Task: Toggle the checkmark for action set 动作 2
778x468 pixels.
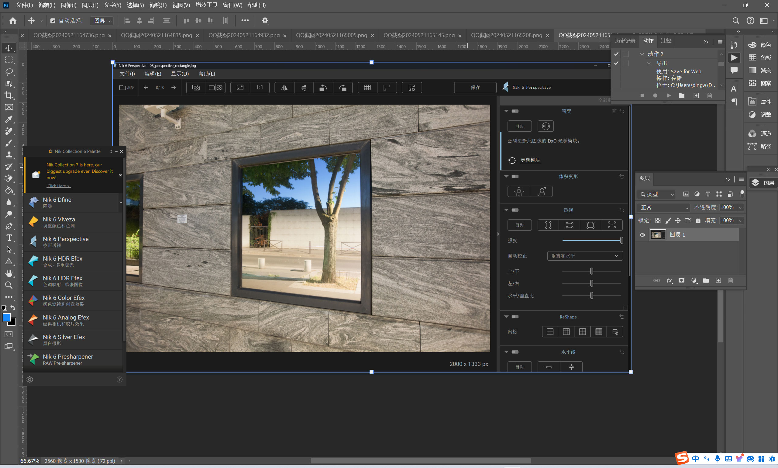Action: point(616,54)
